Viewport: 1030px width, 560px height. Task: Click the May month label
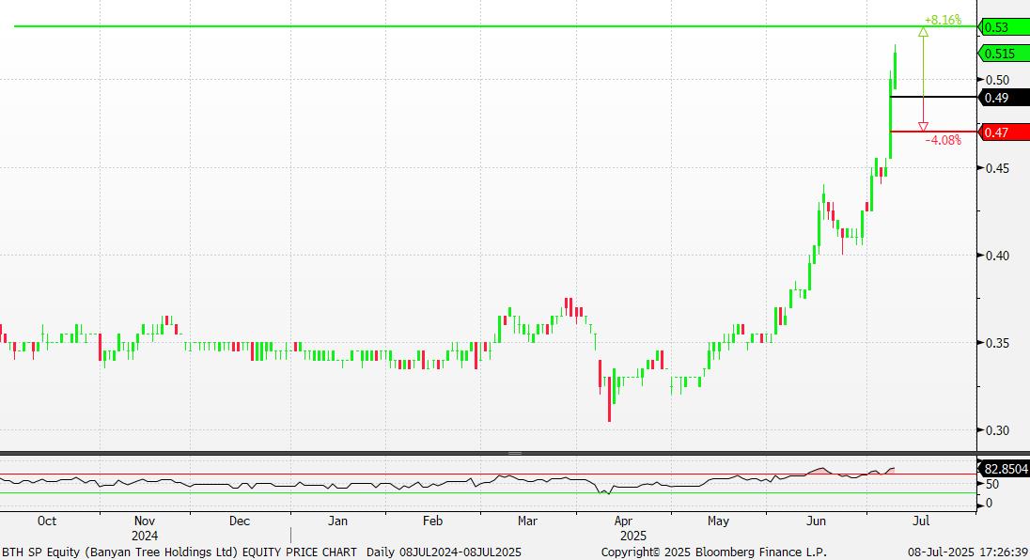(718, 521)
